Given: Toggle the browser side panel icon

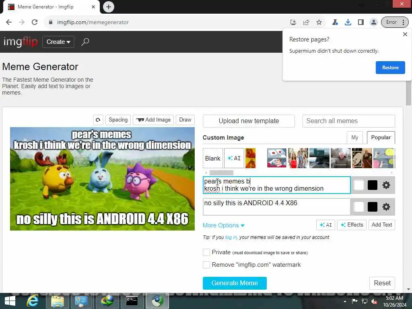Looking at the screenshot, I should 361,23.
